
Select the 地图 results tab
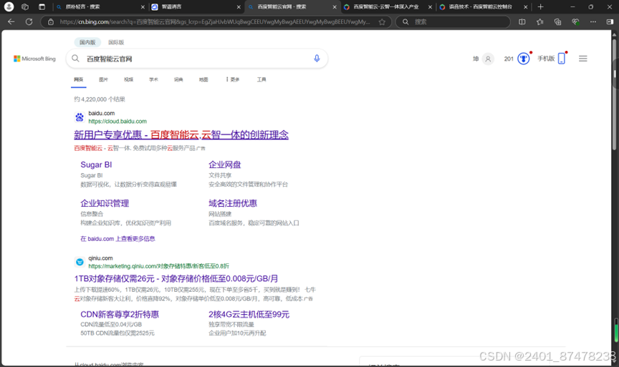[203, 79]
